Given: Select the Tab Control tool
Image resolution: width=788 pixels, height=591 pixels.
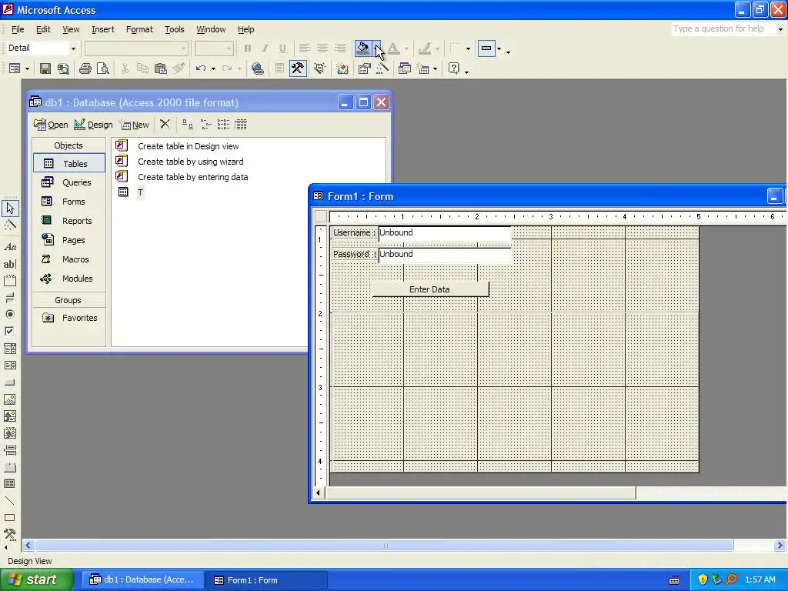Looking at the screenshot, I should [x=9, y=467].
